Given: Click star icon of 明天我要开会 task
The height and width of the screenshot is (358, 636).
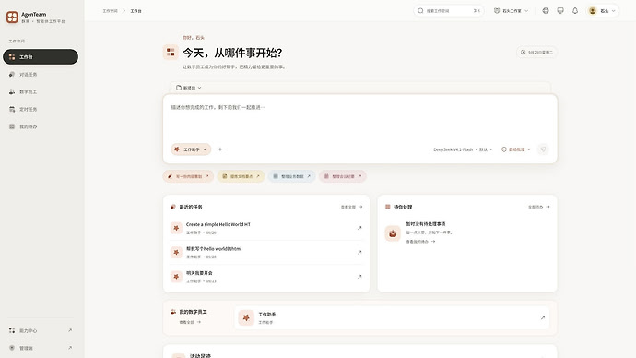Looking at the screenshot, I should pos(176,277).
